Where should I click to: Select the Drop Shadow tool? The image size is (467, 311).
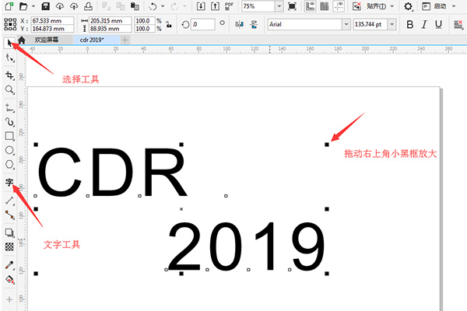point(9,232)
